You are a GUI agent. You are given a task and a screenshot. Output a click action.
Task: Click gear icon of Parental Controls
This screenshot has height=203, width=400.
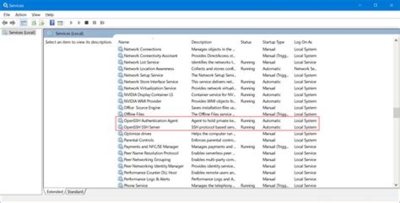pyautogui.click(x=121, y=140)
